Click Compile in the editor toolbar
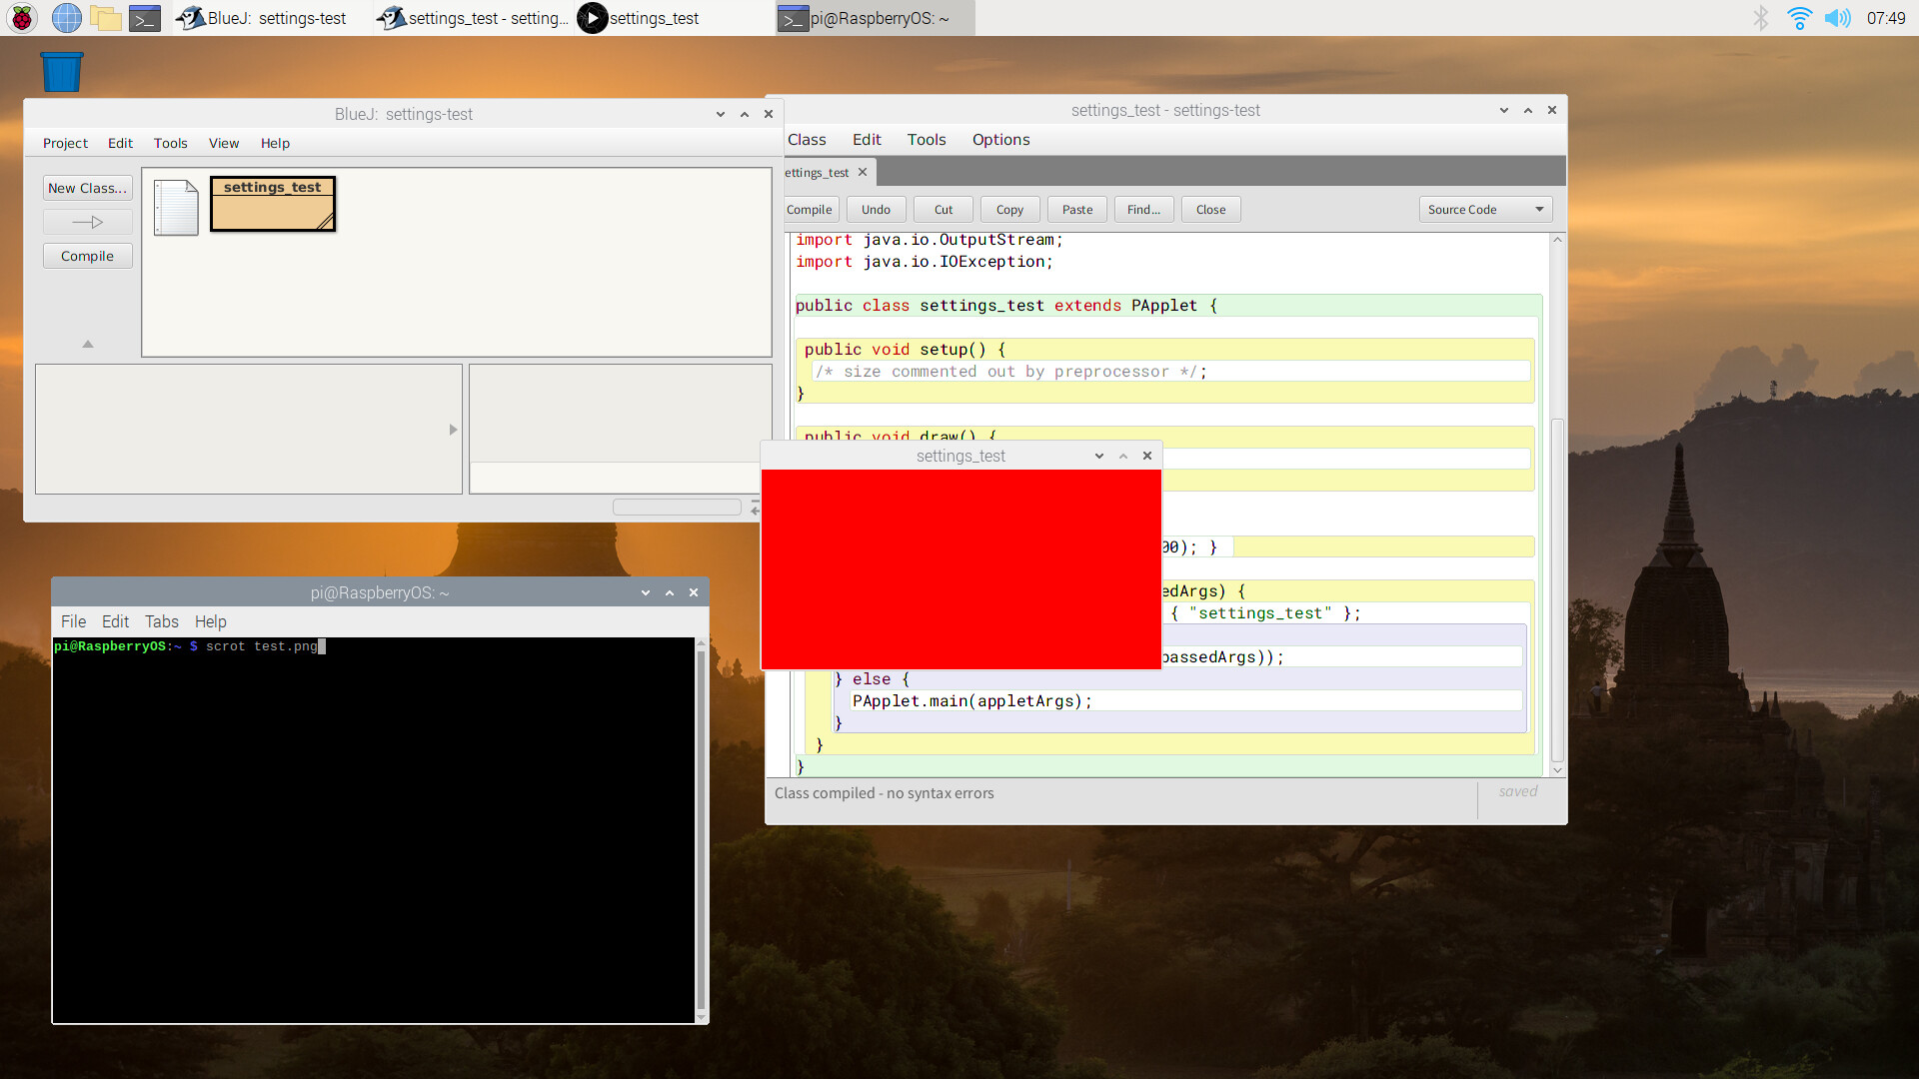The height and width of the screenshot is (1079, 1919). pyautogui.click(x=810, y=210)
